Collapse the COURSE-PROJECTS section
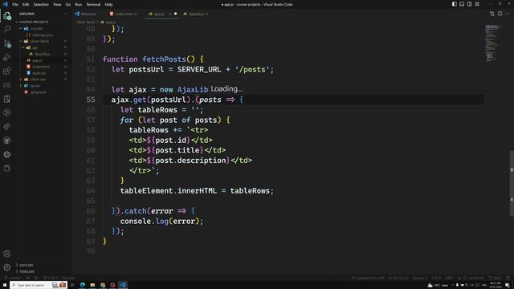This screenshot has width=514, height=289. point(32,22)
